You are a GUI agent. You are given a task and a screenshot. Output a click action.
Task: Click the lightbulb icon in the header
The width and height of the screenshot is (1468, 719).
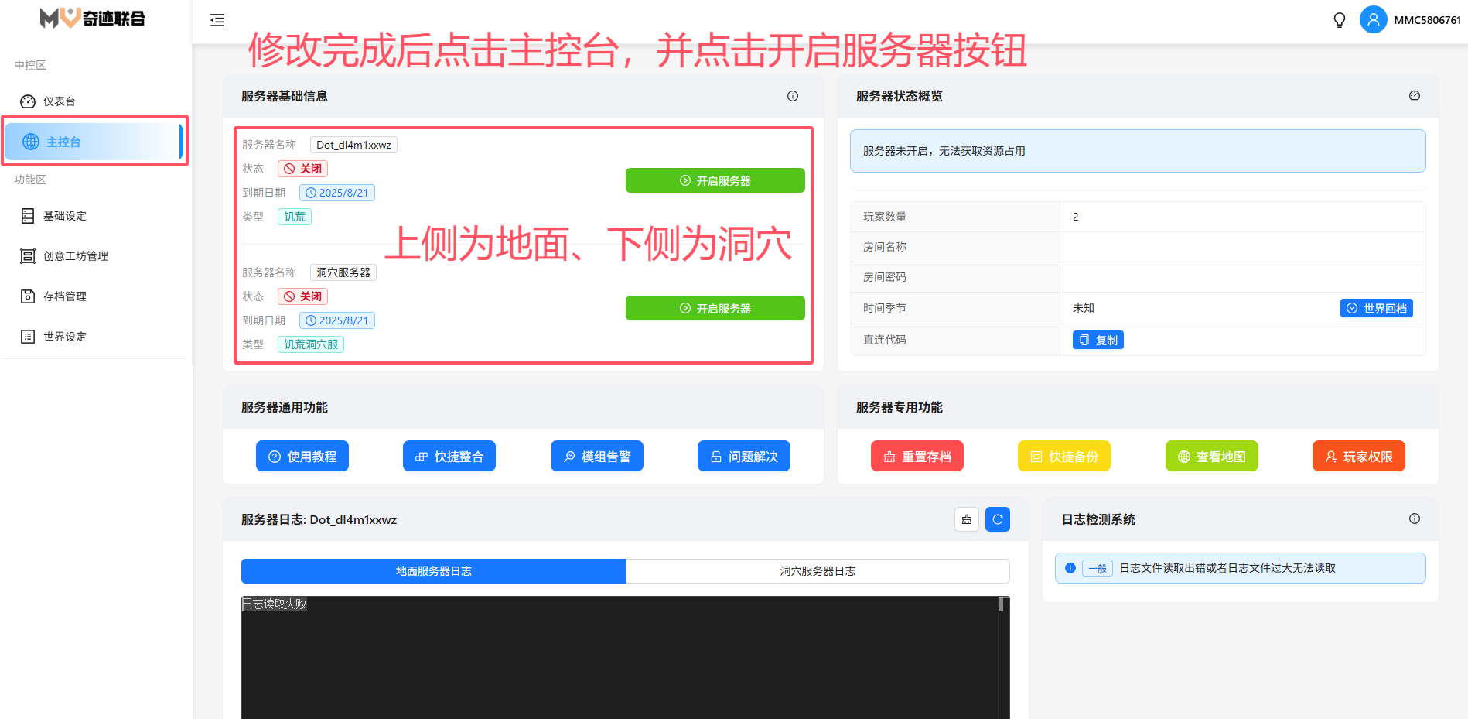(x=1340, y=20)
